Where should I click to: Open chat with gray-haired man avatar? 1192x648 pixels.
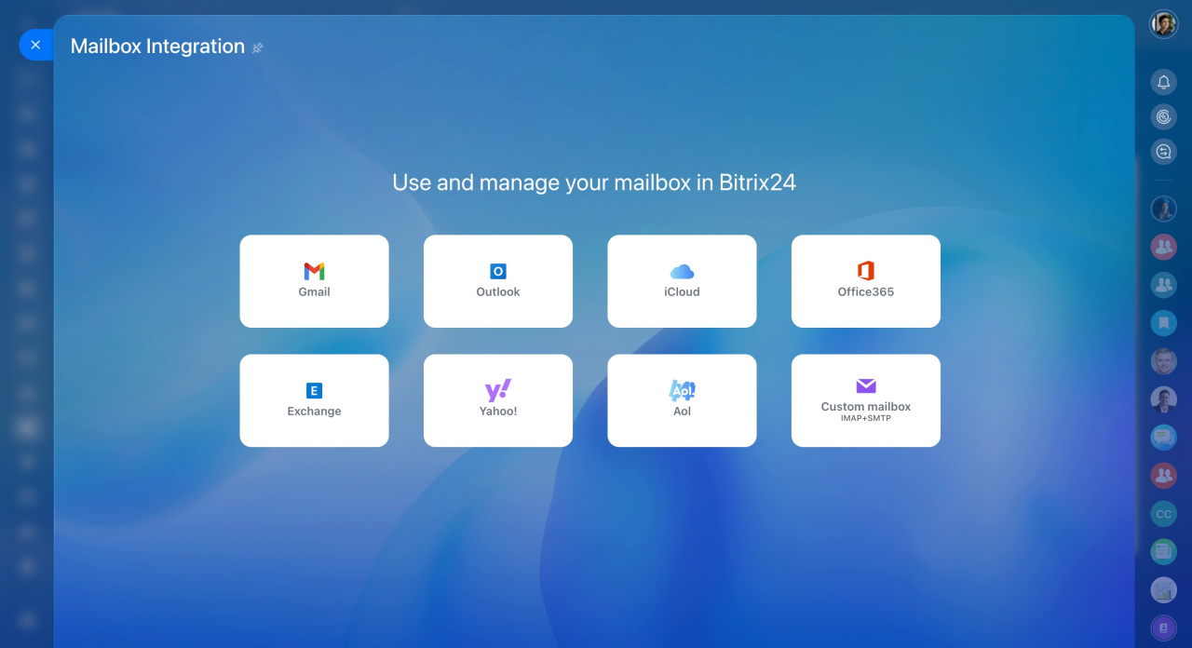click(x=1163, y=361)
